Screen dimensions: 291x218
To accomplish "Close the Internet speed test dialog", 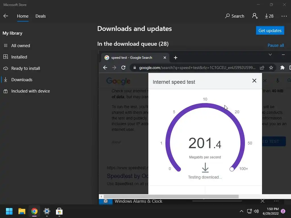I will pyautogui.click(x=254, y=81).
